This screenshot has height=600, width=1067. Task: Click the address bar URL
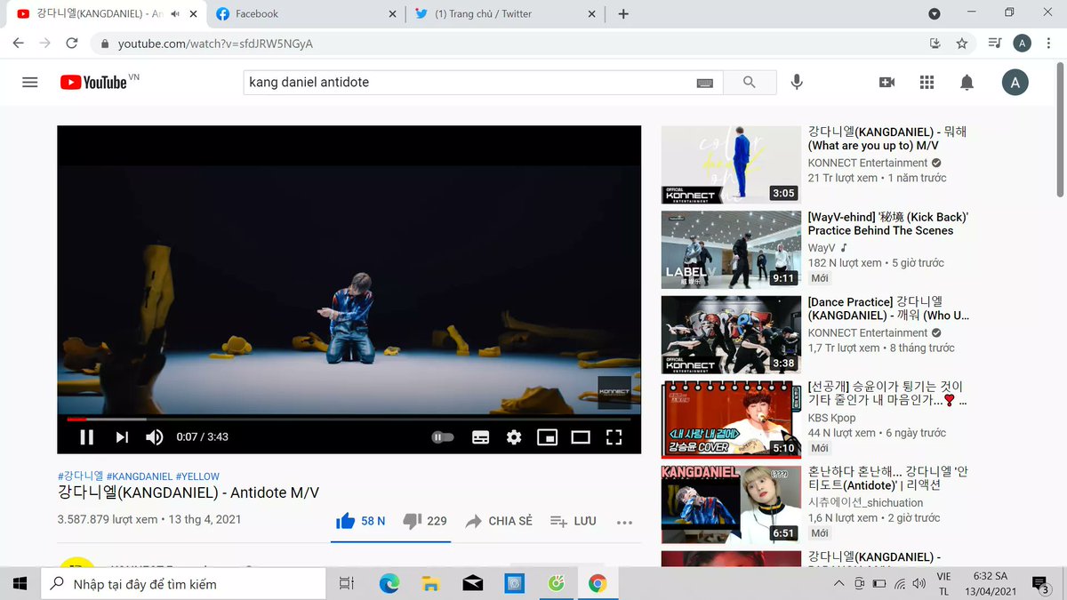(215, 44)
